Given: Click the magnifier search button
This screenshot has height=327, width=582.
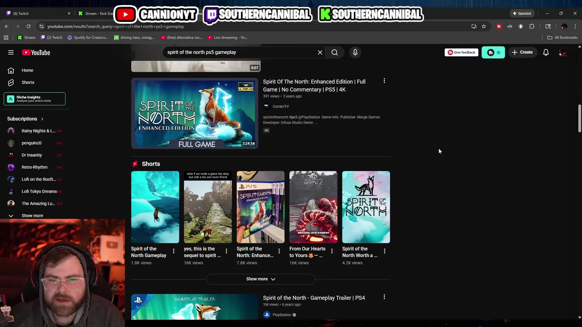Looking at the screenshot, I should tap(335, 52).
